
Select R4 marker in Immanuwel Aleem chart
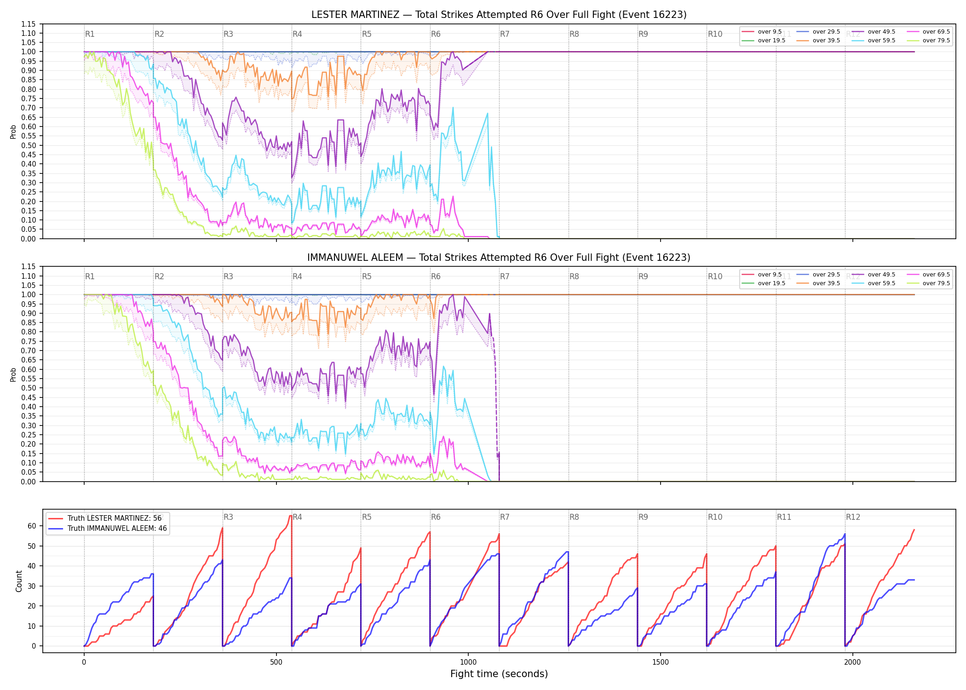(297, 276)
